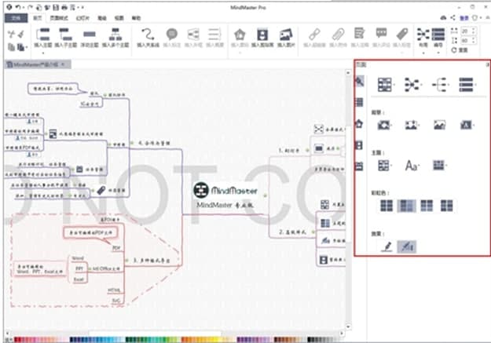Close the MindMaster document tab
Screen dimensions: 491x343
click(x=63, y=64)
